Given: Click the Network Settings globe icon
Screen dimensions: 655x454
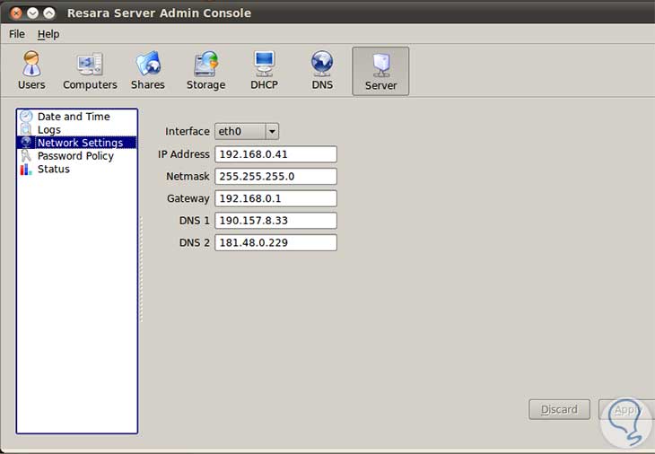Looking at the screenshot, I should click(26, 143).
